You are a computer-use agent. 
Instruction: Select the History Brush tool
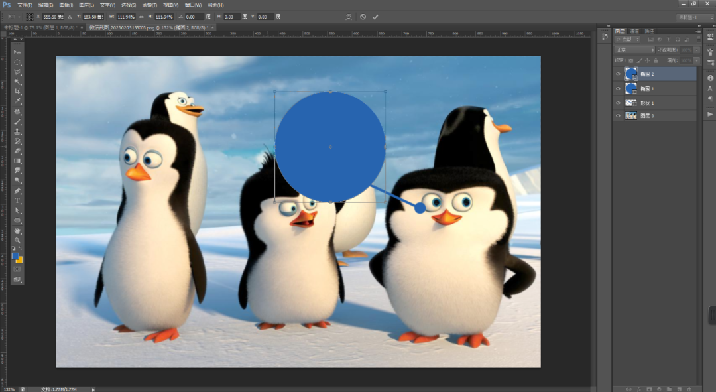17,141
